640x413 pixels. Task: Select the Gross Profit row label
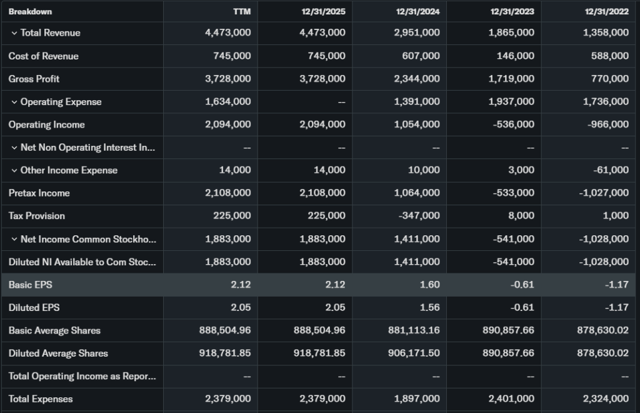[34, 79]
